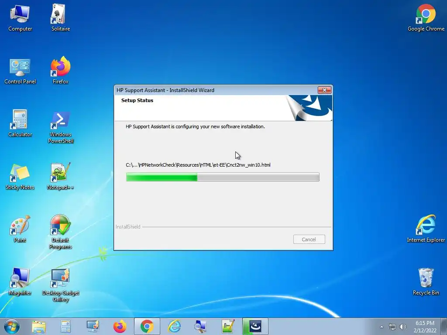Viewport: 447px width, 335px height.
Task: Select the Calculator desktop shortcut
Action: pyautogui.click(x=20, y=123)
